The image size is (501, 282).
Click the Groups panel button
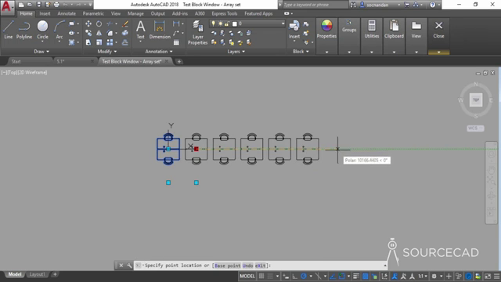pyautogui.click(x=349, y=26)
